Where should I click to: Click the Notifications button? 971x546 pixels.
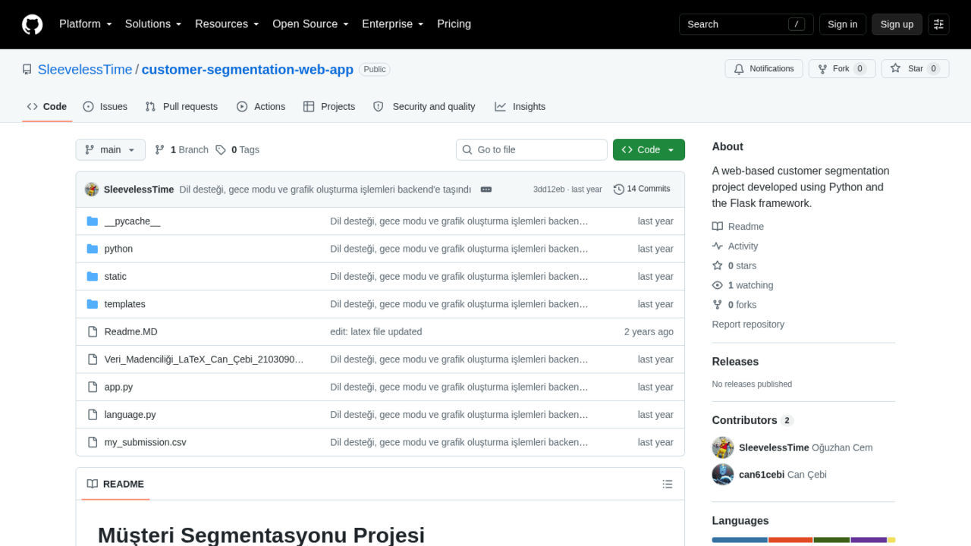(x=764, y=69)
